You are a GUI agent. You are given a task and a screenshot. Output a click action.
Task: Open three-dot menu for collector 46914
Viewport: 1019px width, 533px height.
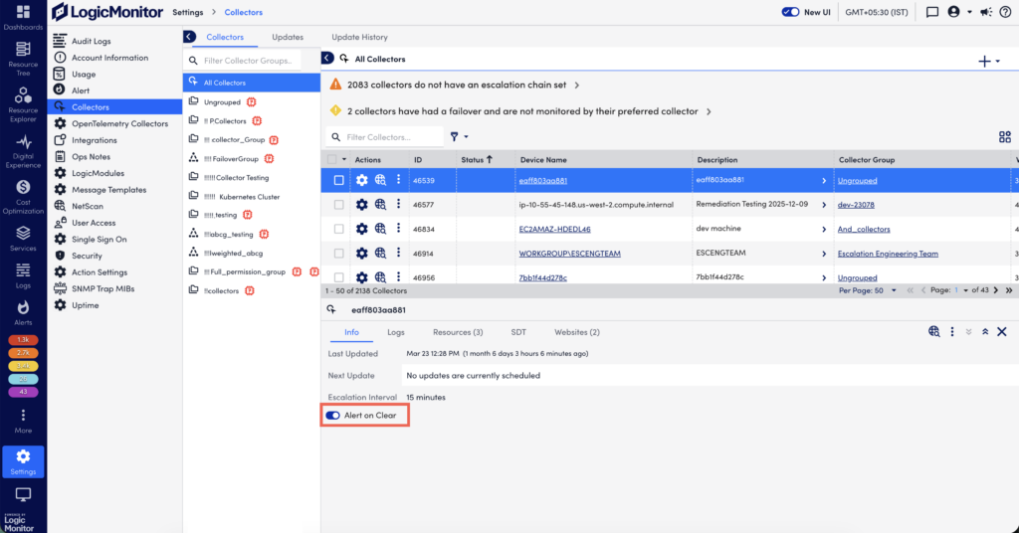(398, 253)
